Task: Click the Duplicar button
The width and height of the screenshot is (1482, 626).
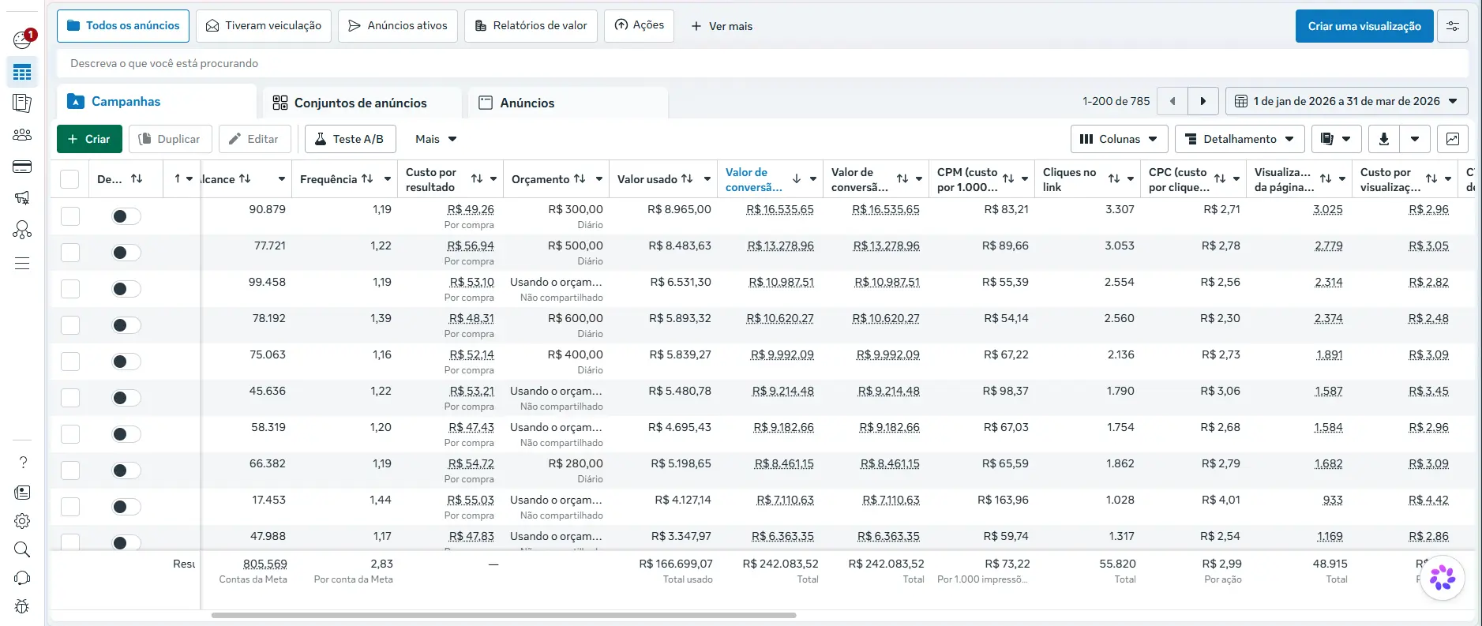Action: click(x=170, y=139)
